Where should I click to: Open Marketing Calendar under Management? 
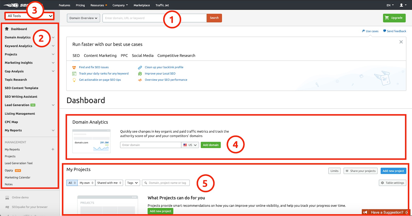(18, 177)
